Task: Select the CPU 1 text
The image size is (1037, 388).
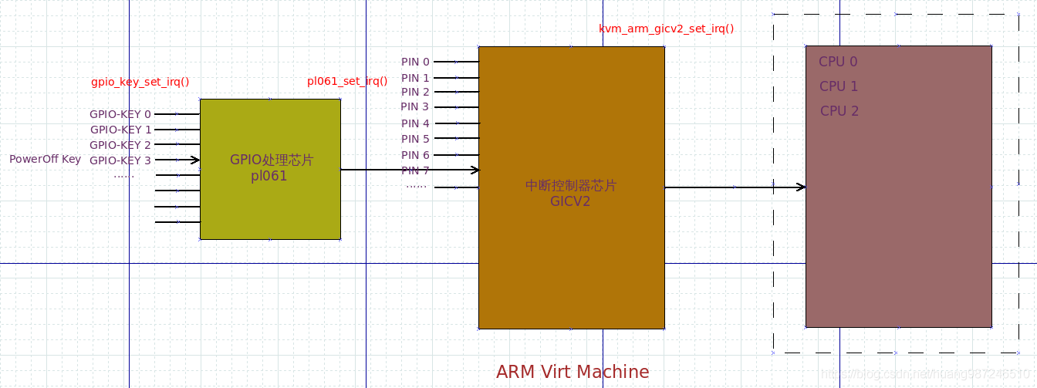Action: pyautogui.click(x=839, y=86)
